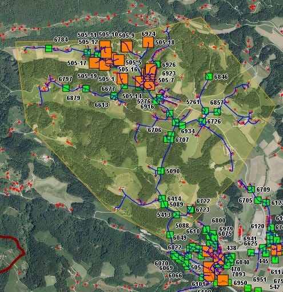This screenshot has height=292, width=283.
Task: Select the green square marker 5090
Action: click(161, 171)
